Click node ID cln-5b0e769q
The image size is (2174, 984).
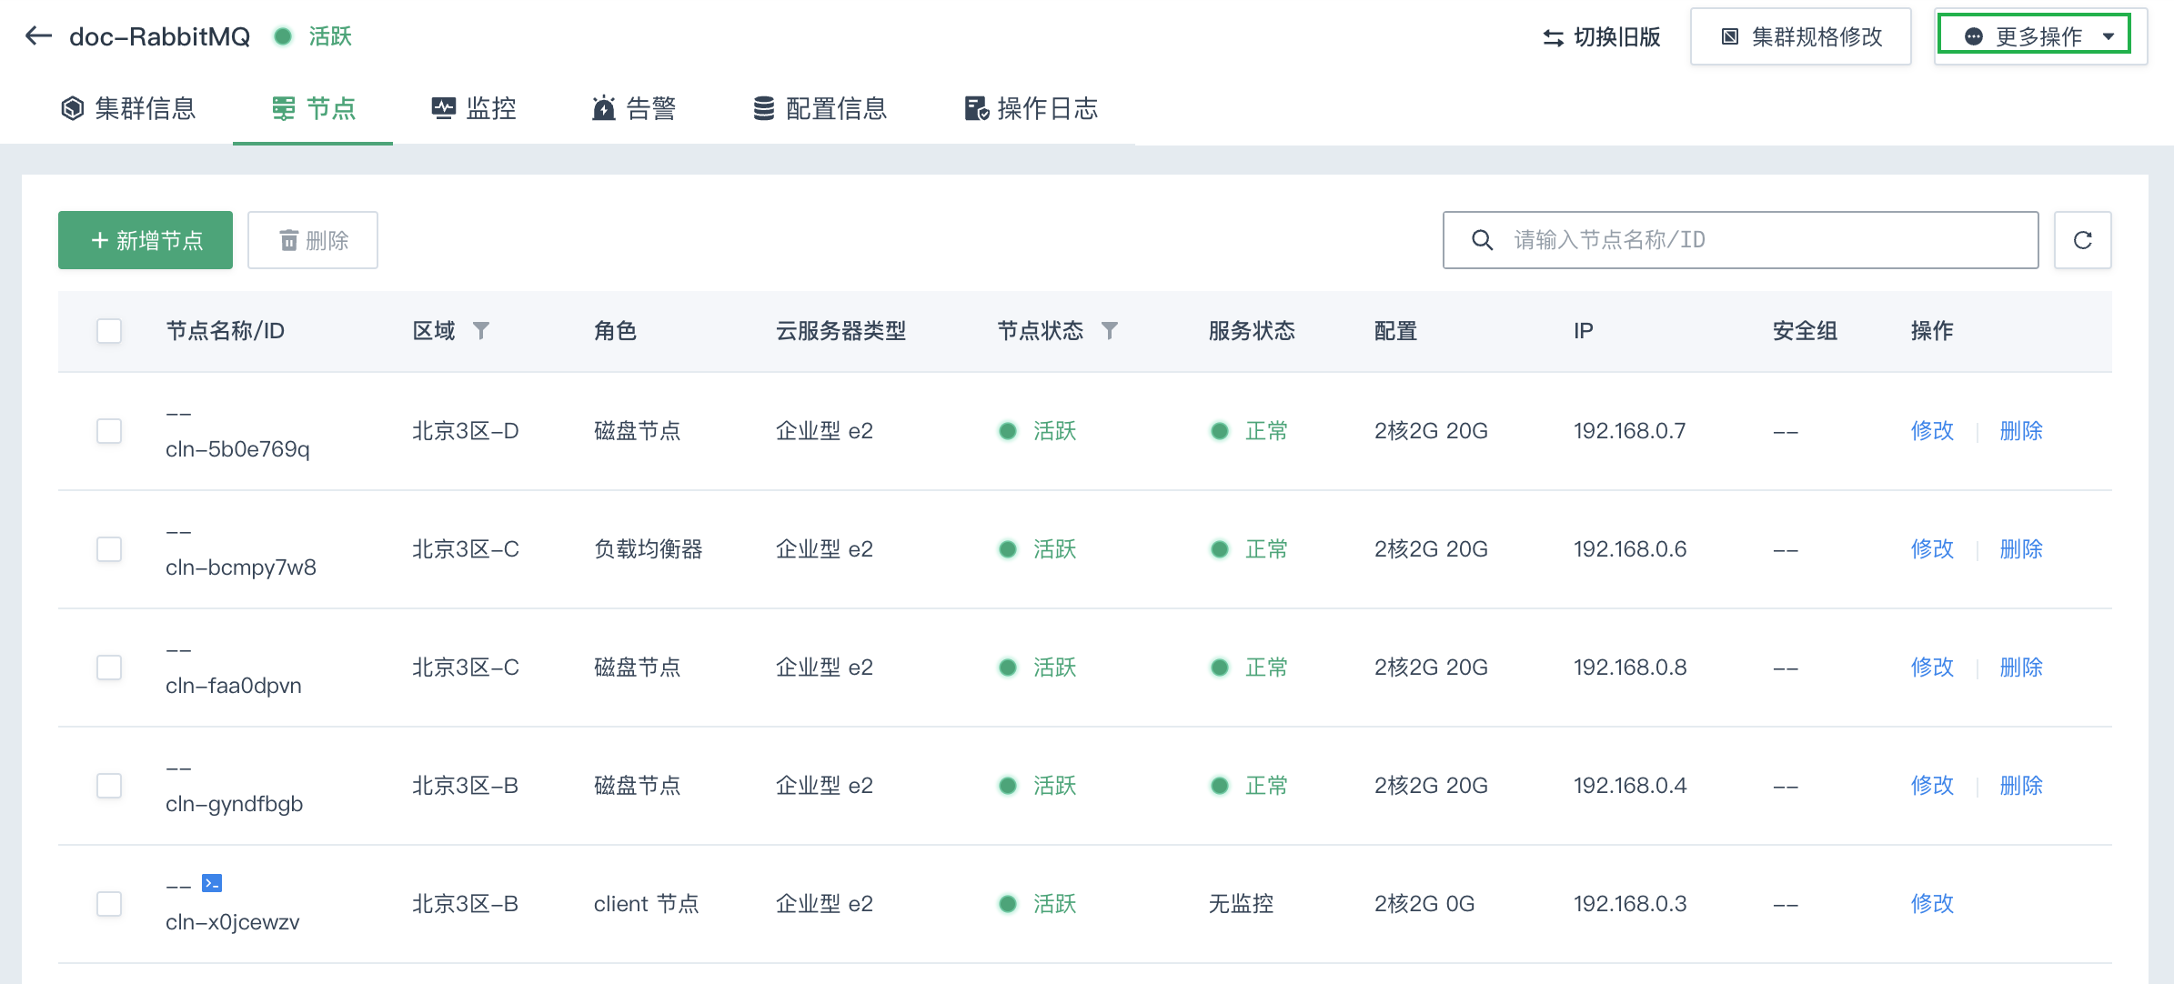[x=237, y=449]
